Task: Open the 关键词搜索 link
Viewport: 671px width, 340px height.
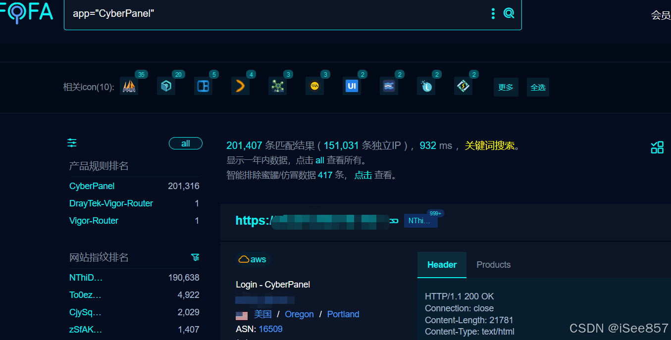Action: pyautogui.click(x=490, y=146)
